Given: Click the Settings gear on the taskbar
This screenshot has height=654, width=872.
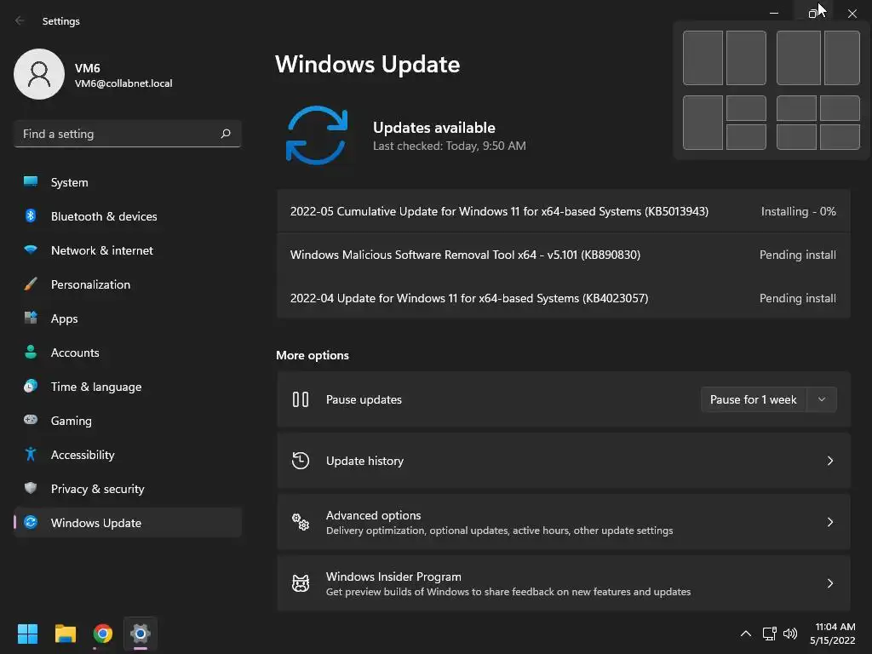Looking at the screenshot, I should point(141,634).
